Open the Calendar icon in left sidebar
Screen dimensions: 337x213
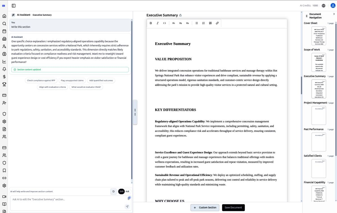[x=4, y=31]
